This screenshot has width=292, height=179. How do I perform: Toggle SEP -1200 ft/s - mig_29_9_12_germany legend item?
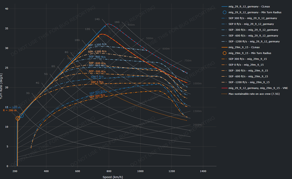point(254,42)
